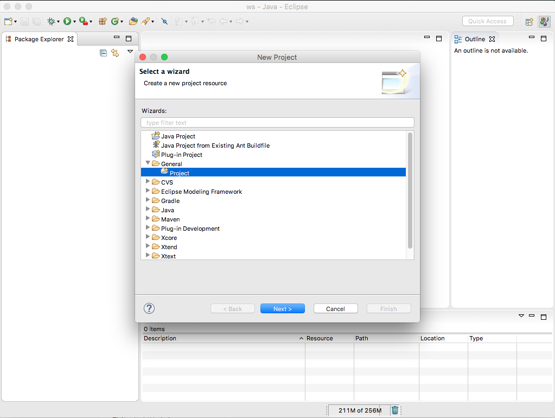Expand the CVS folder
This screenshot has width=555, height=418.
click(x=148, y=181)
